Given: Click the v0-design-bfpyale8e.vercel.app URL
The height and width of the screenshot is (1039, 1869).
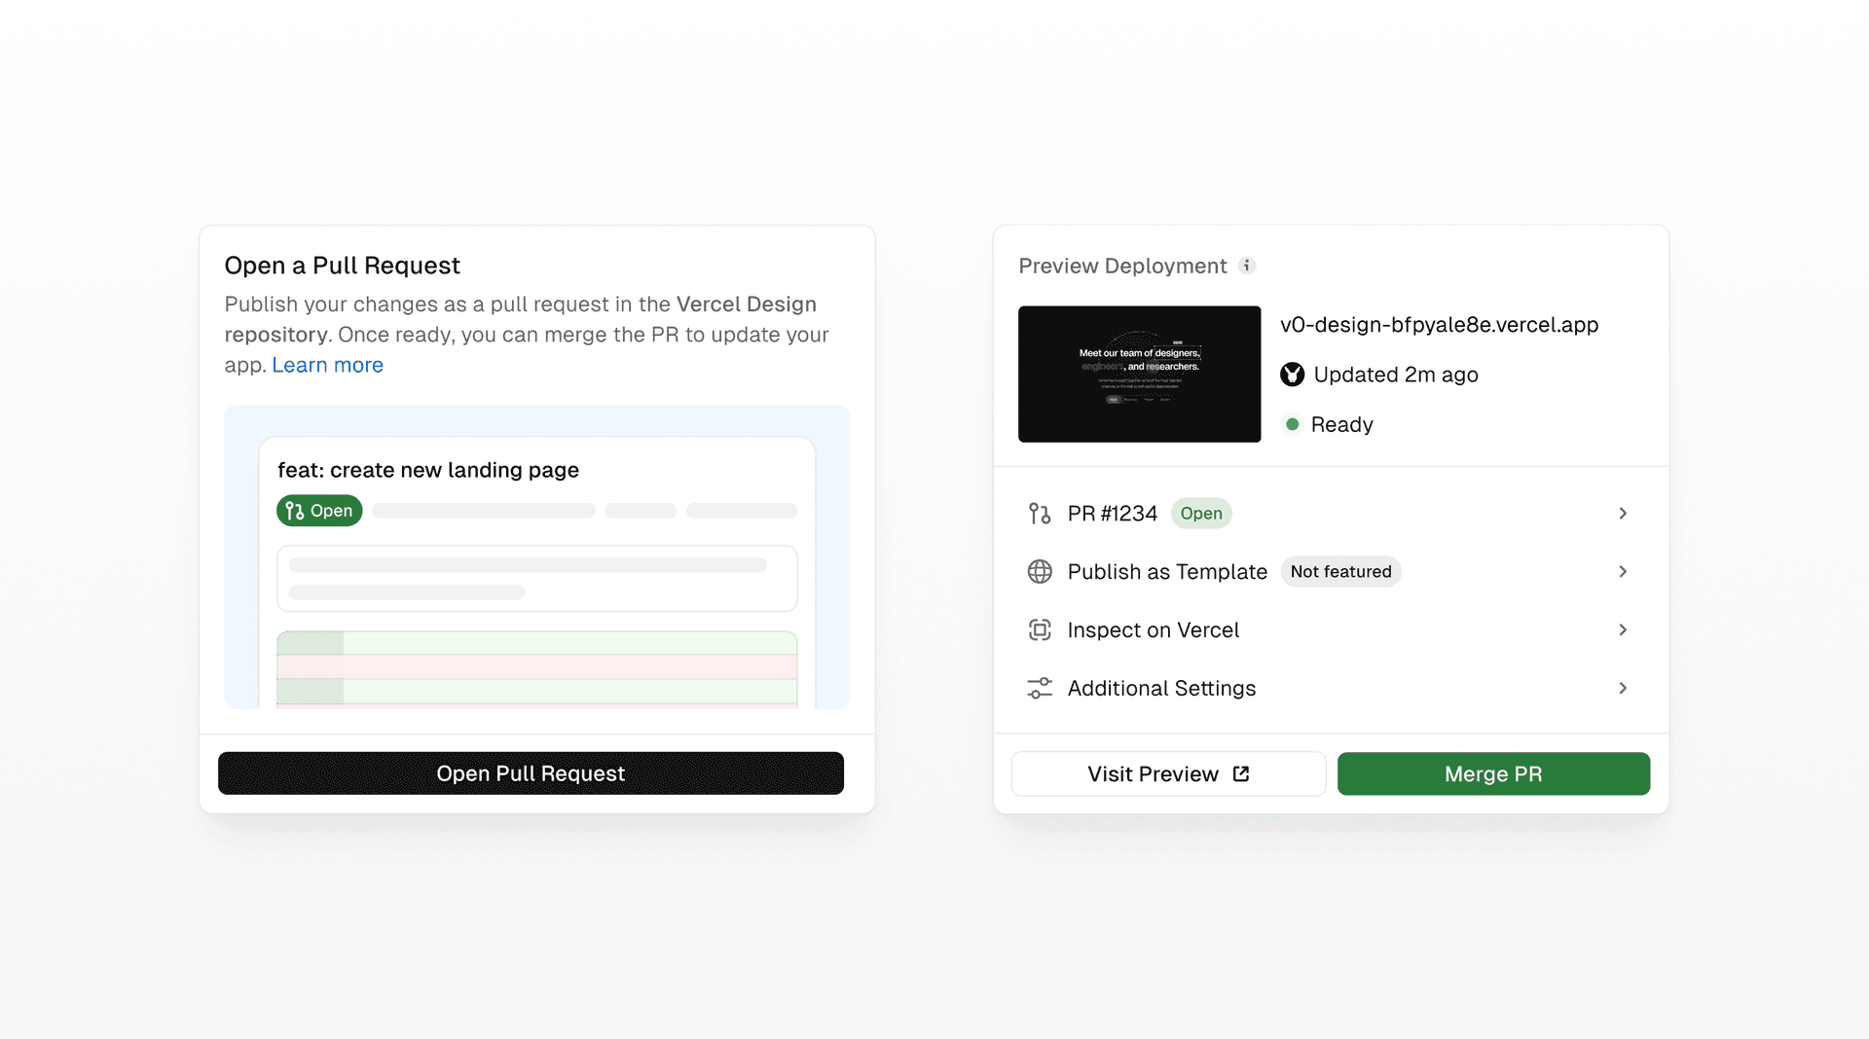Looking at the screenshot, I should click(1439, 325).
